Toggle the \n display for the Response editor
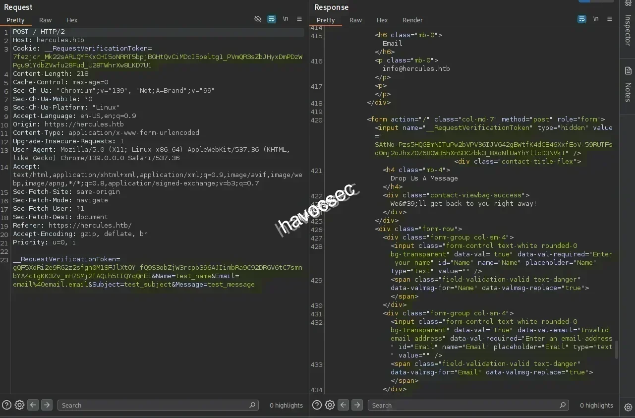This screenshot has height=418, width=635. coord(595,19)
